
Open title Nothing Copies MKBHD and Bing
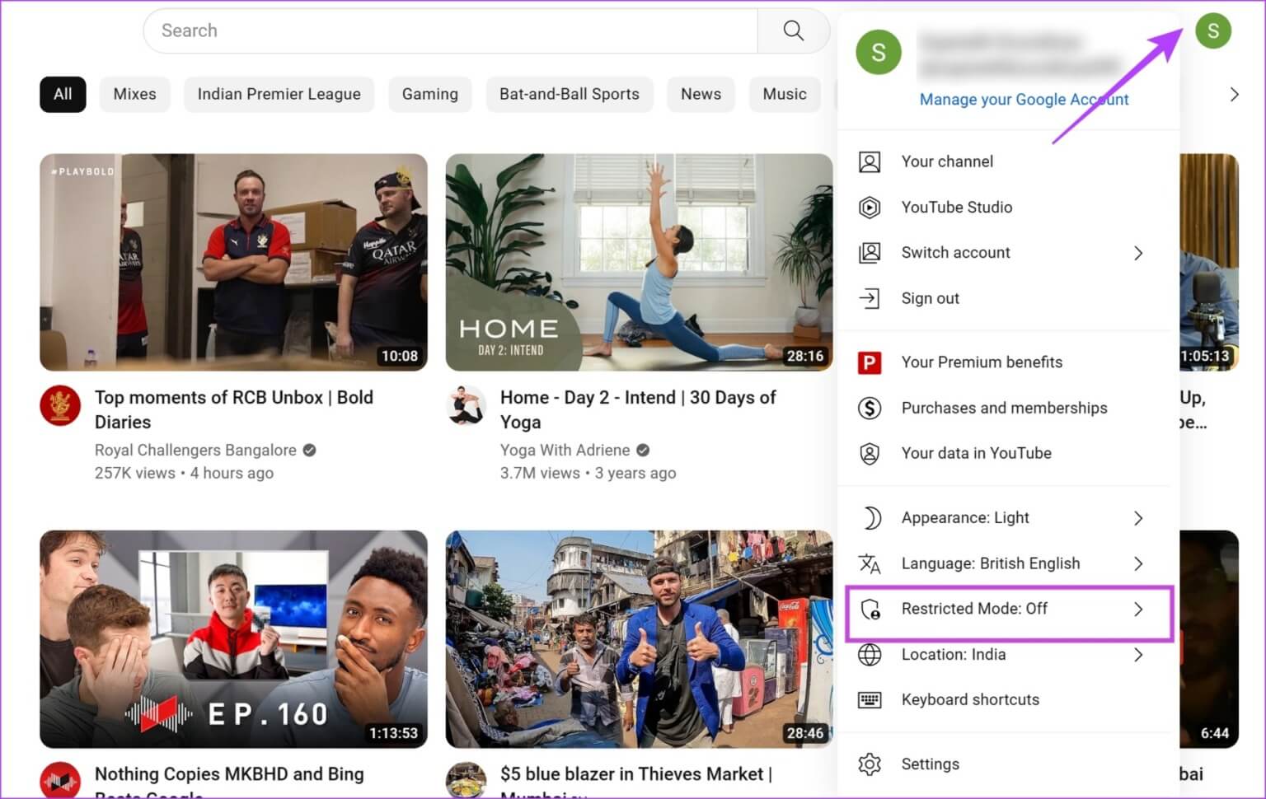[229, 783]
